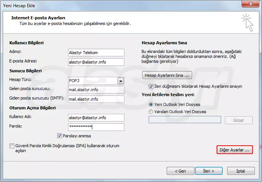Toggle İleri düğmesini tıklatarak Hesap Ayarlarını sınayın checkbox
This screenshot has height=182, width=262.
151,87
